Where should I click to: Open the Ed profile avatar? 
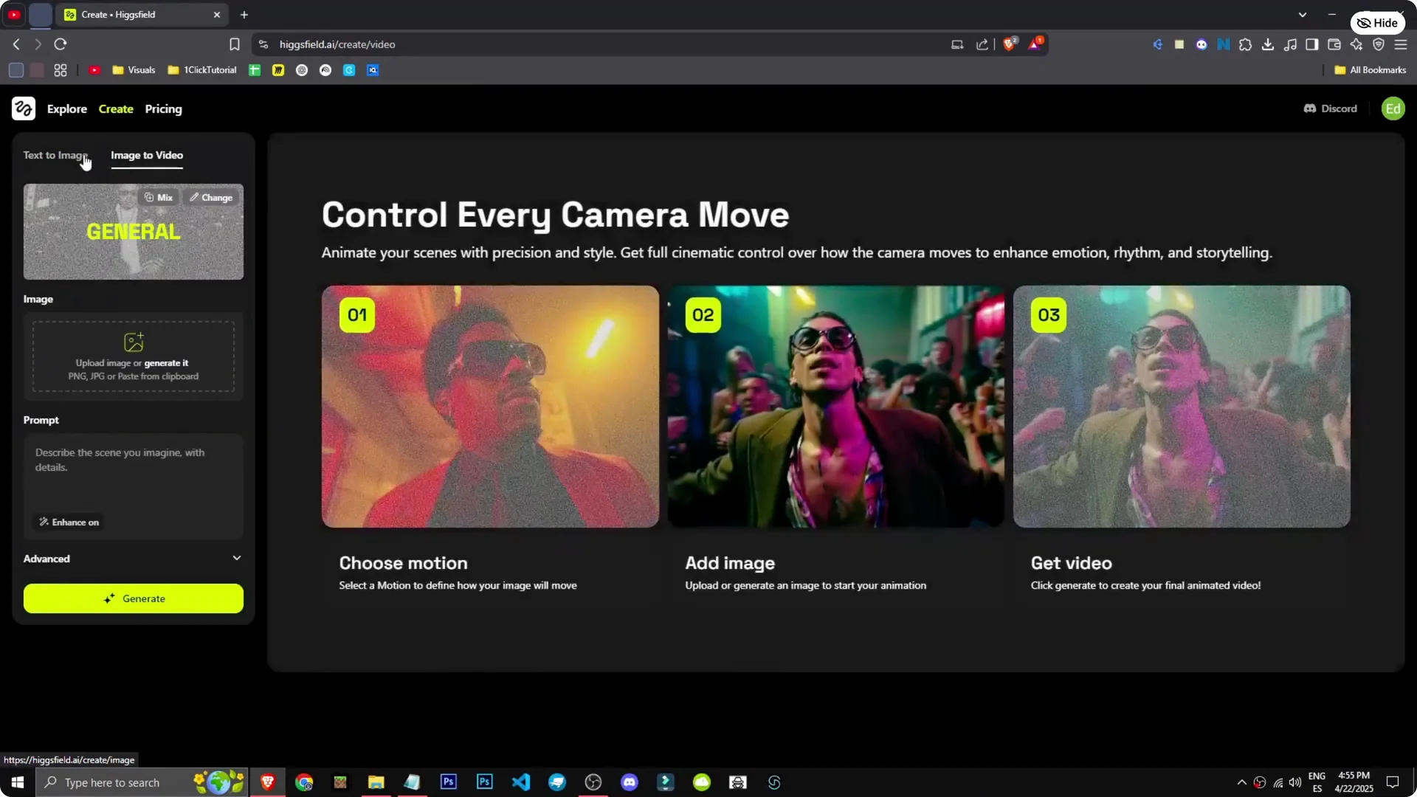(1393, 108)
